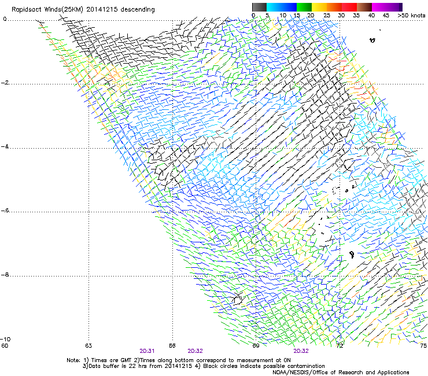Click the purple "20:31" swath time label
The width and height of the screenshot is (428, 376).
coord(147,351)
